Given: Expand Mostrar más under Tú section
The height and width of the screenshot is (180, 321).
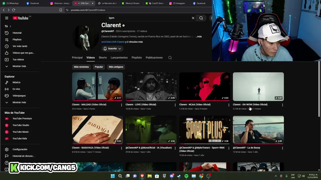Looking at the screenshot, I should [x=20, y=66].
